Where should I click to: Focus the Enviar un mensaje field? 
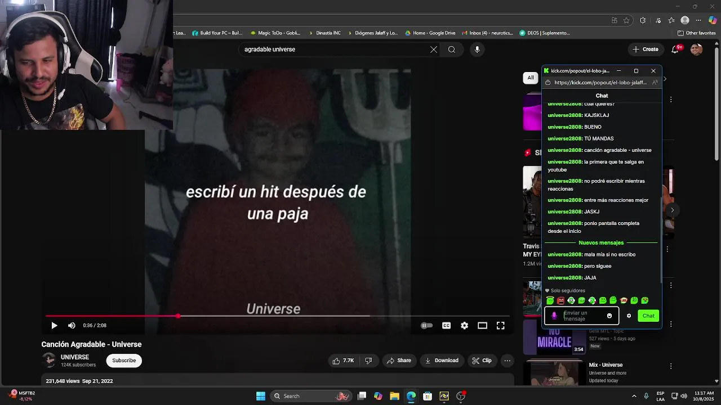(x=582, y=316)
